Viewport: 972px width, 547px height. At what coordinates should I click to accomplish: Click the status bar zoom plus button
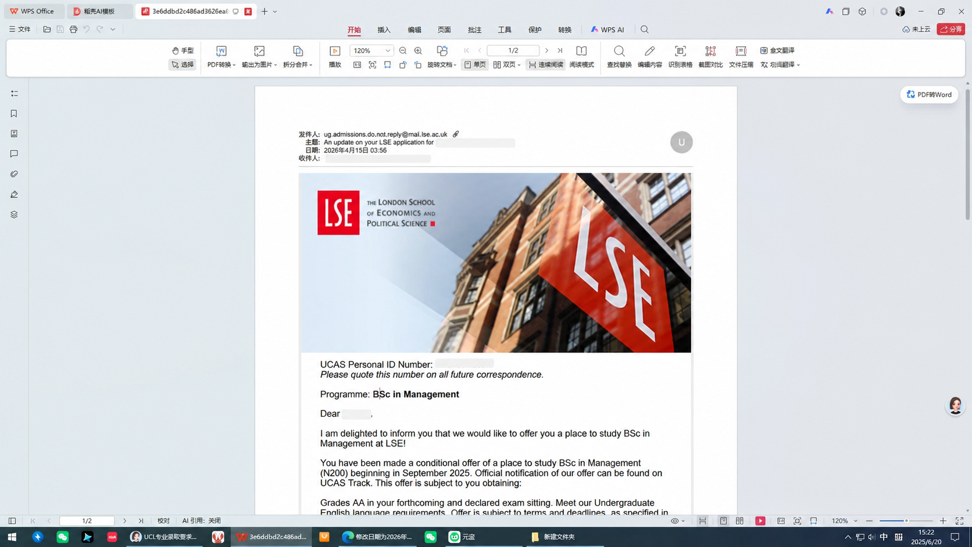point(943,521)
